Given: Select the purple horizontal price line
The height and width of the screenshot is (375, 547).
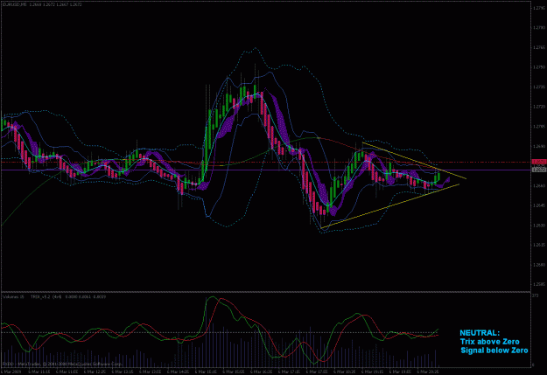Looking at the screenshot, I should (x=265, y=170).
